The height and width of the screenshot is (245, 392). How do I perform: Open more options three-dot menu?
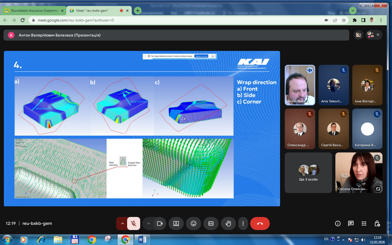pyautogui.click(x=243, y=223)
